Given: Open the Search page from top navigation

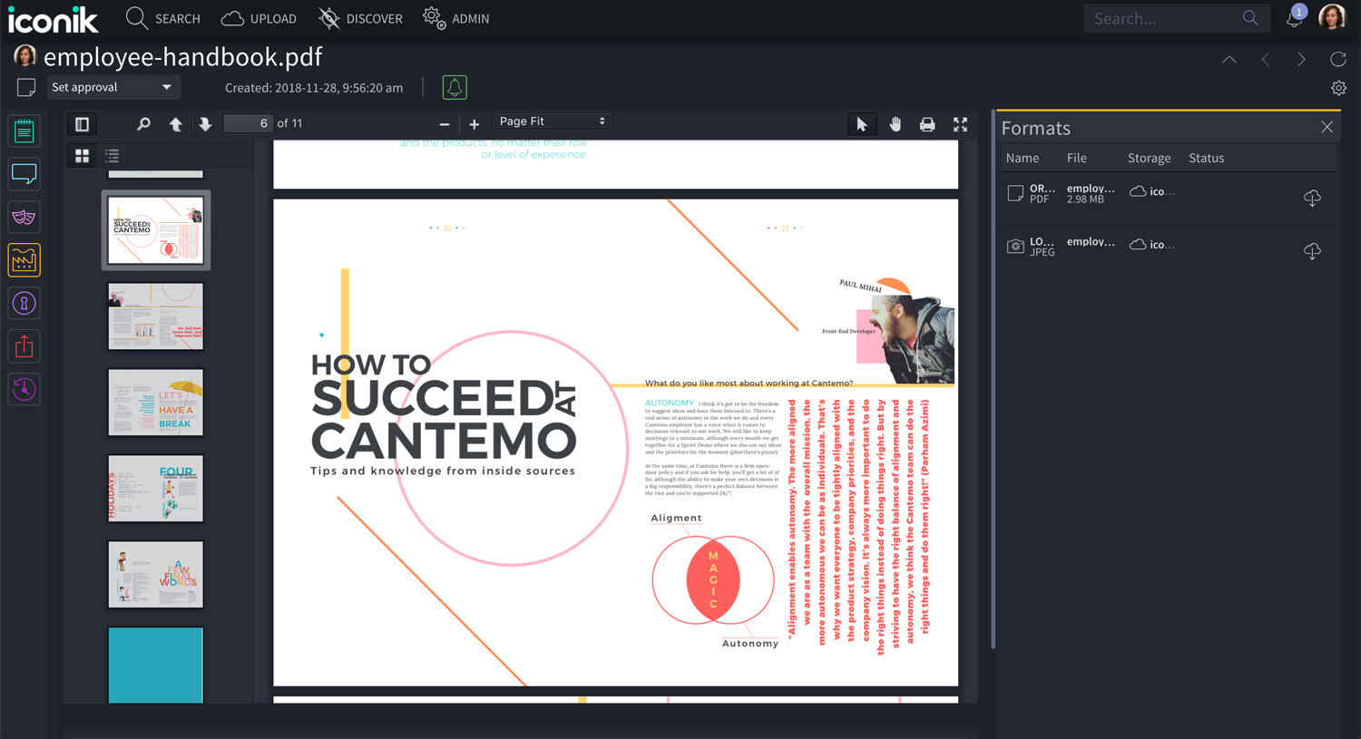Looking at the screenshot, I should click(163, 18).
